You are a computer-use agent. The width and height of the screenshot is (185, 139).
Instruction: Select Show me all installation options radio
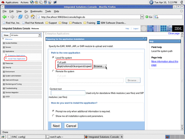(x=53, y=116)
